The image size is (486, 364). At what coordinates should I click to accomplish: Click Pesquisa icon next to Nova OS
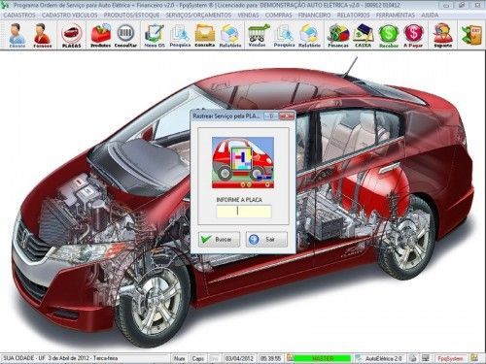tap(180, 36)
